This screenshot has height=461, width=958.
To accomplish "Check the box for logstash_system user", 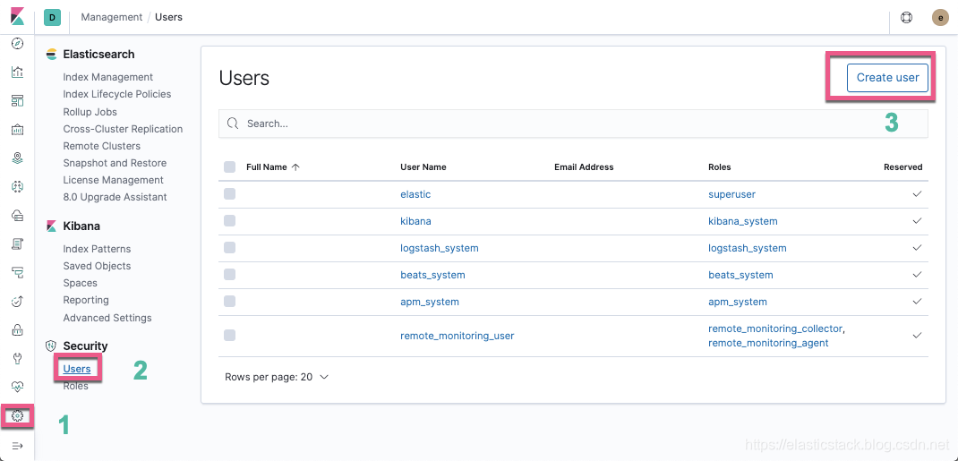I will (230, 248).
